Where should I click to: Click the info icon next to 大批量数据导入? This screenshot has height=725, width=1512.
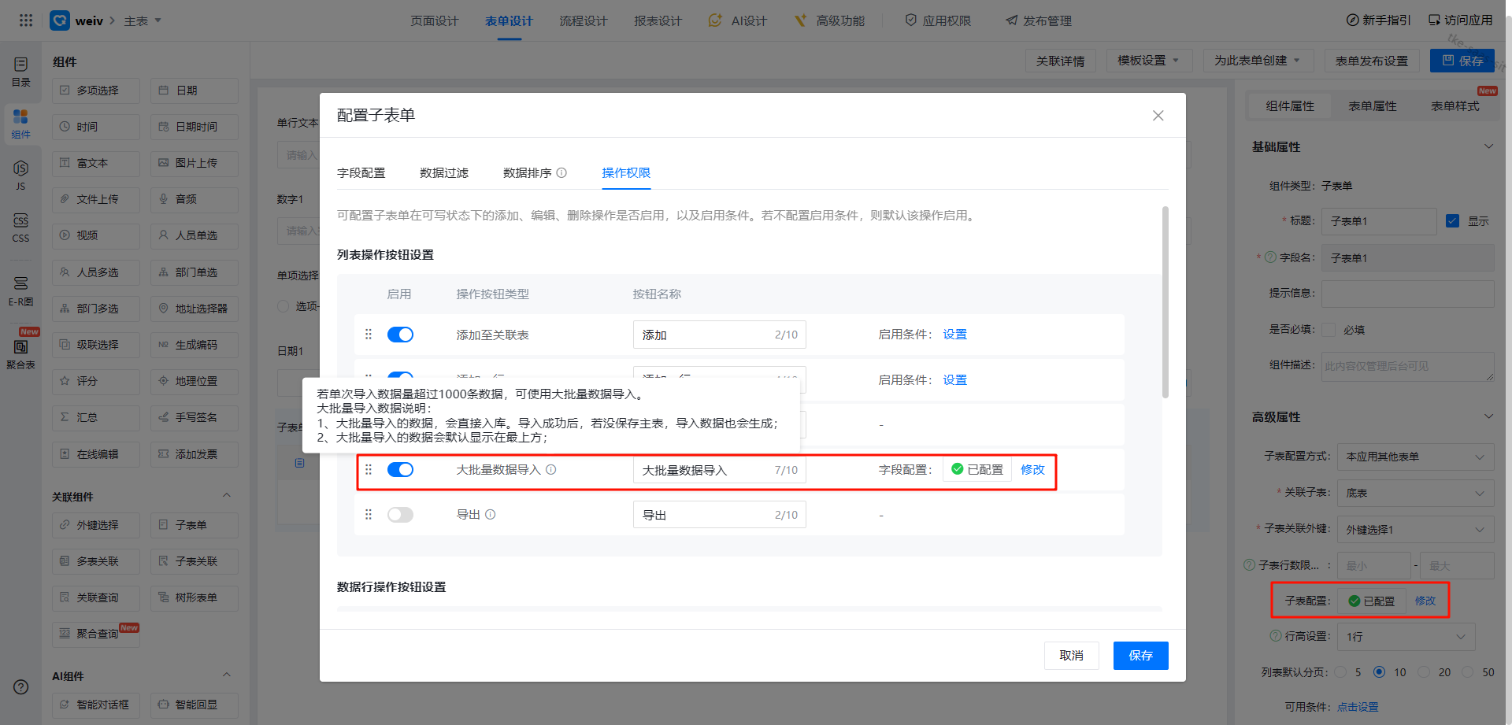tap(551, 470)
